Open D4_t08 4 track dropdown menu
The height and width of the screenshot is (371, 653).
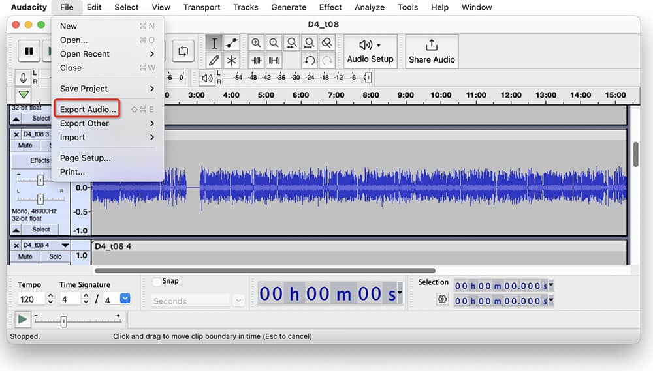[x=65, y=245]
